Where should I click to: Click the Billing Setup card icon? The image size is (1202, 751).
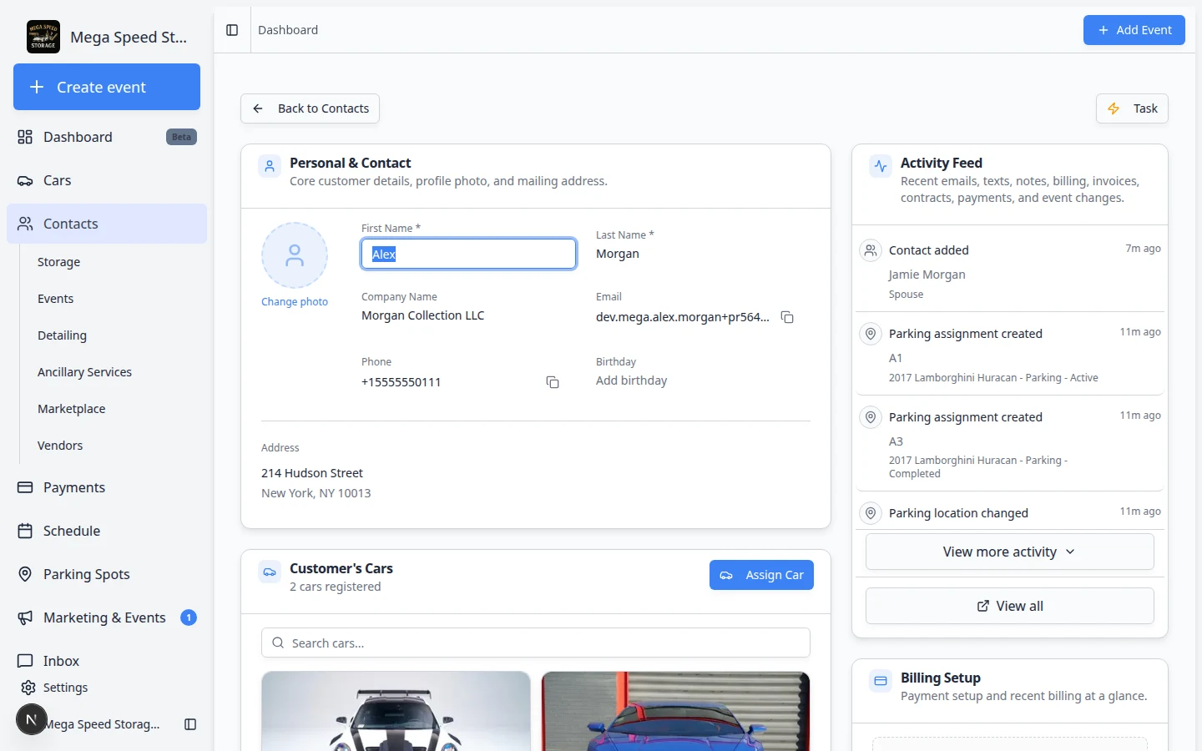[x=881, y=681]
